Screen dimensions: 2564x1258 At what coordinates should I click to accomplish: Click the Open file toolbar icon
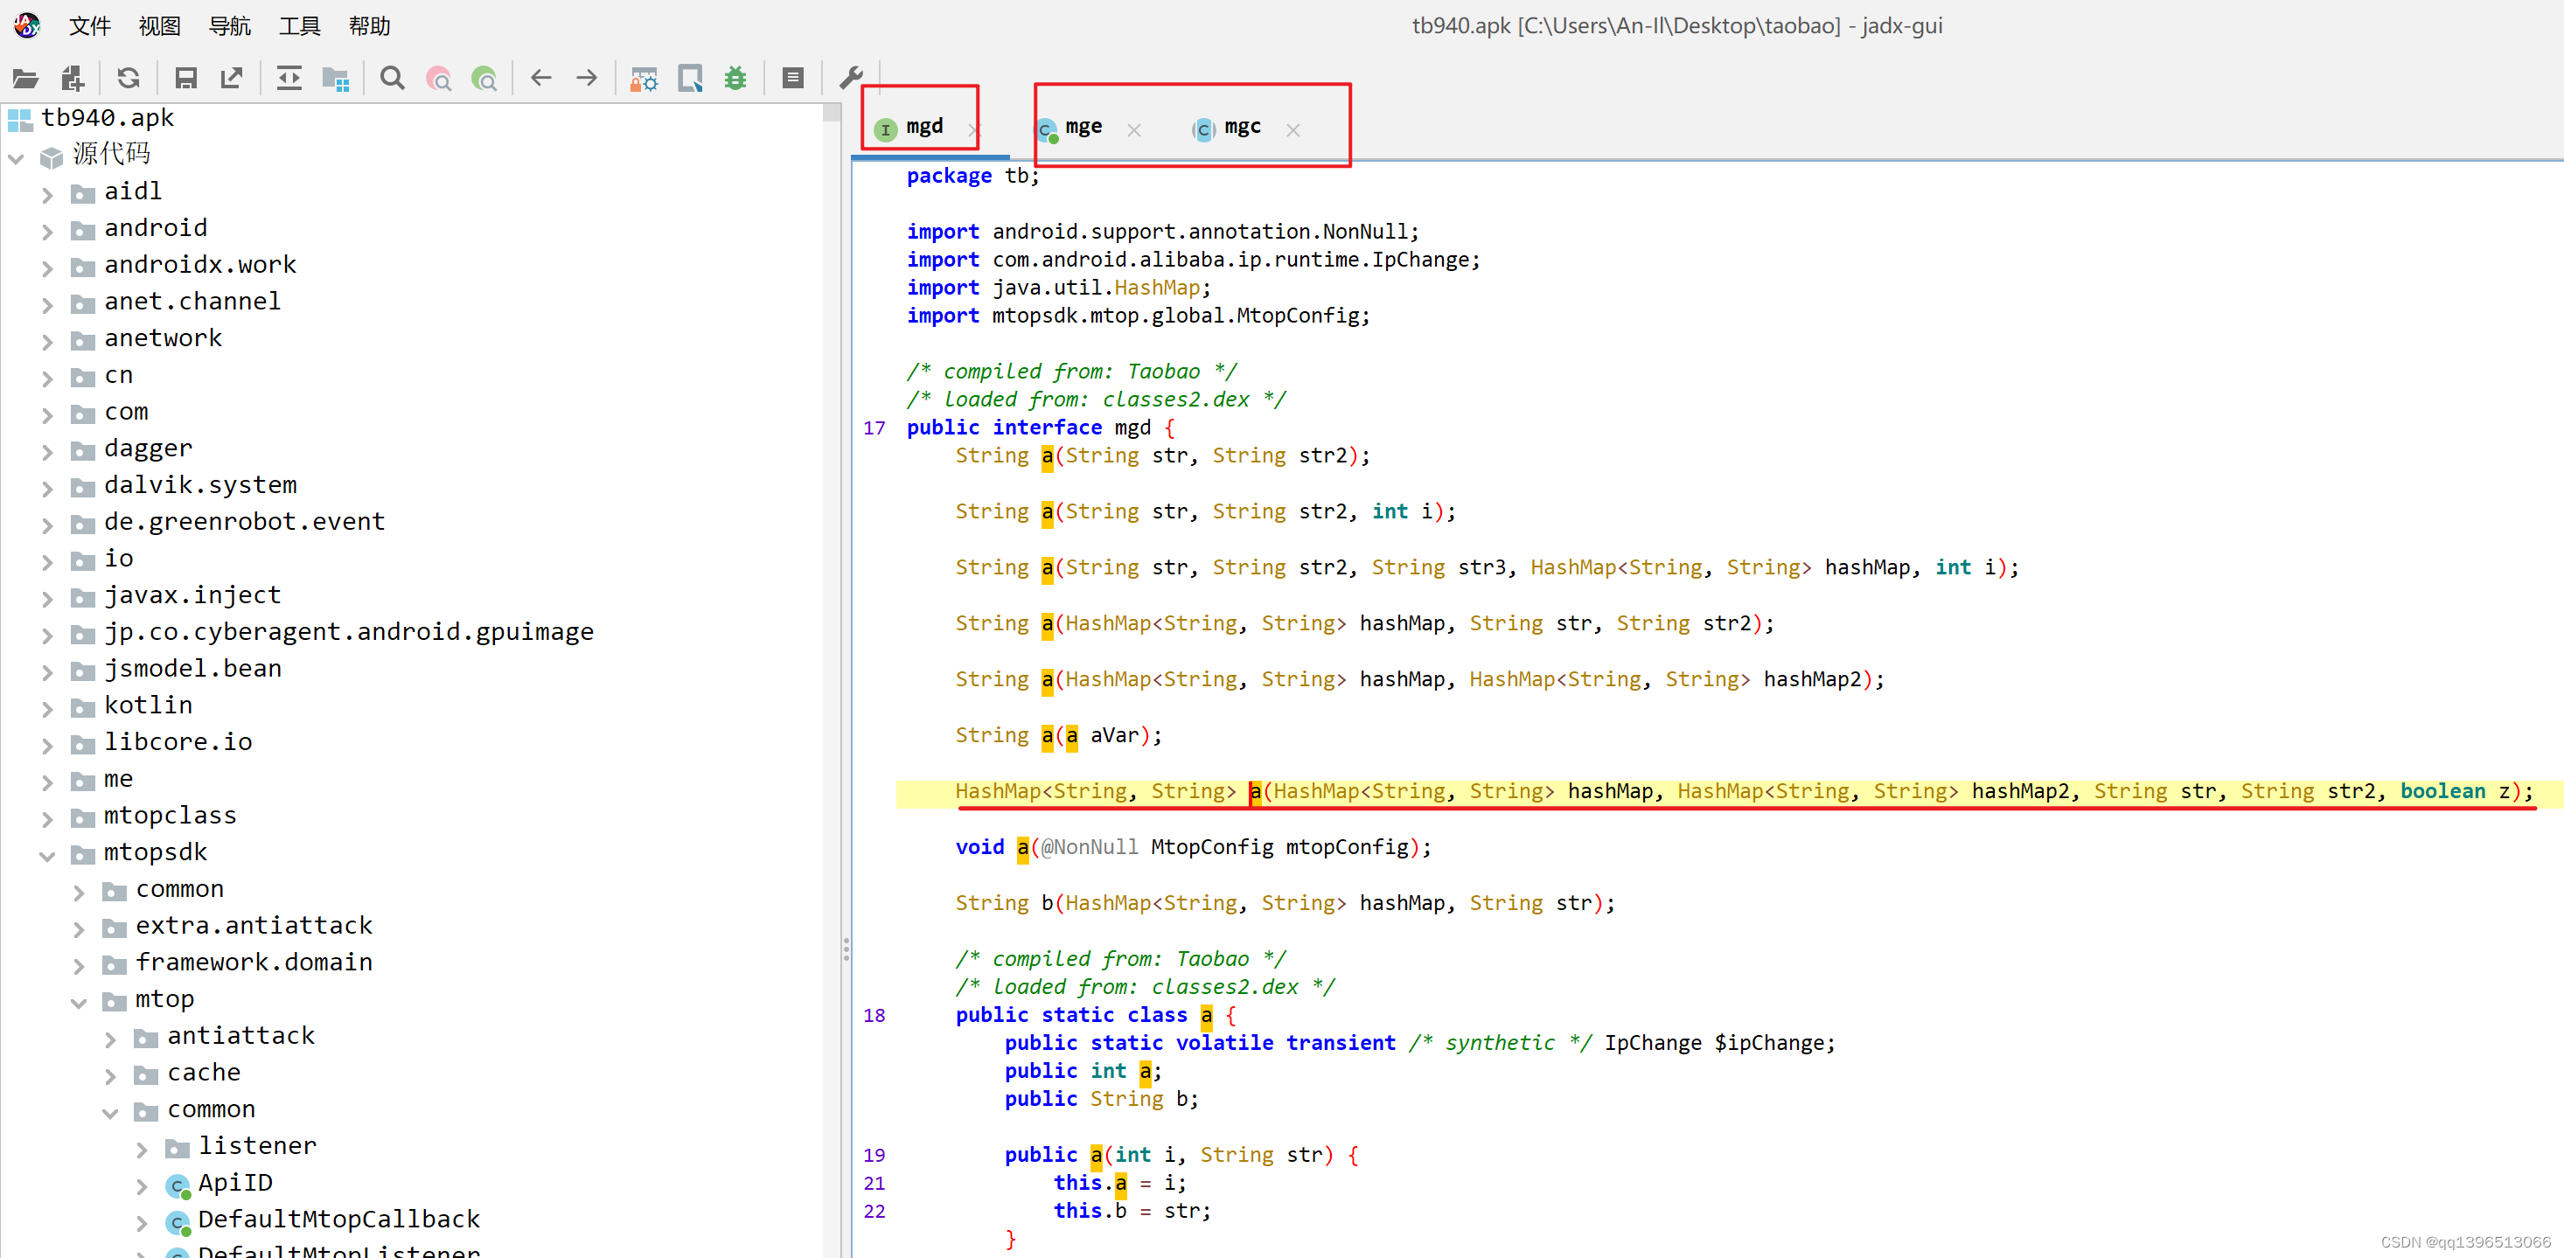tap(24, 78)
